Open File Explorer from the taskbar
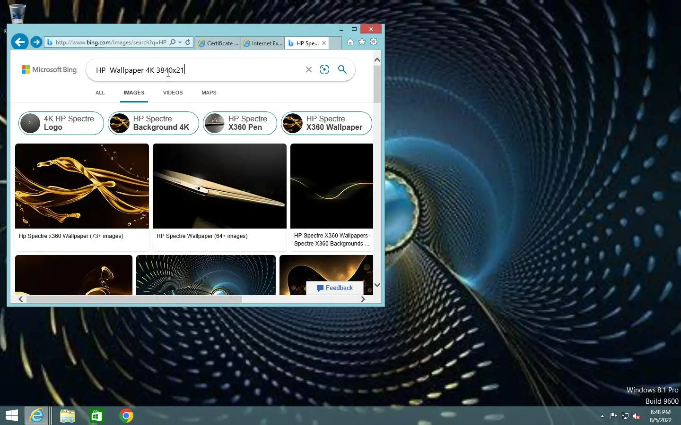Screen dimensions: 681x425 point(68,416)
